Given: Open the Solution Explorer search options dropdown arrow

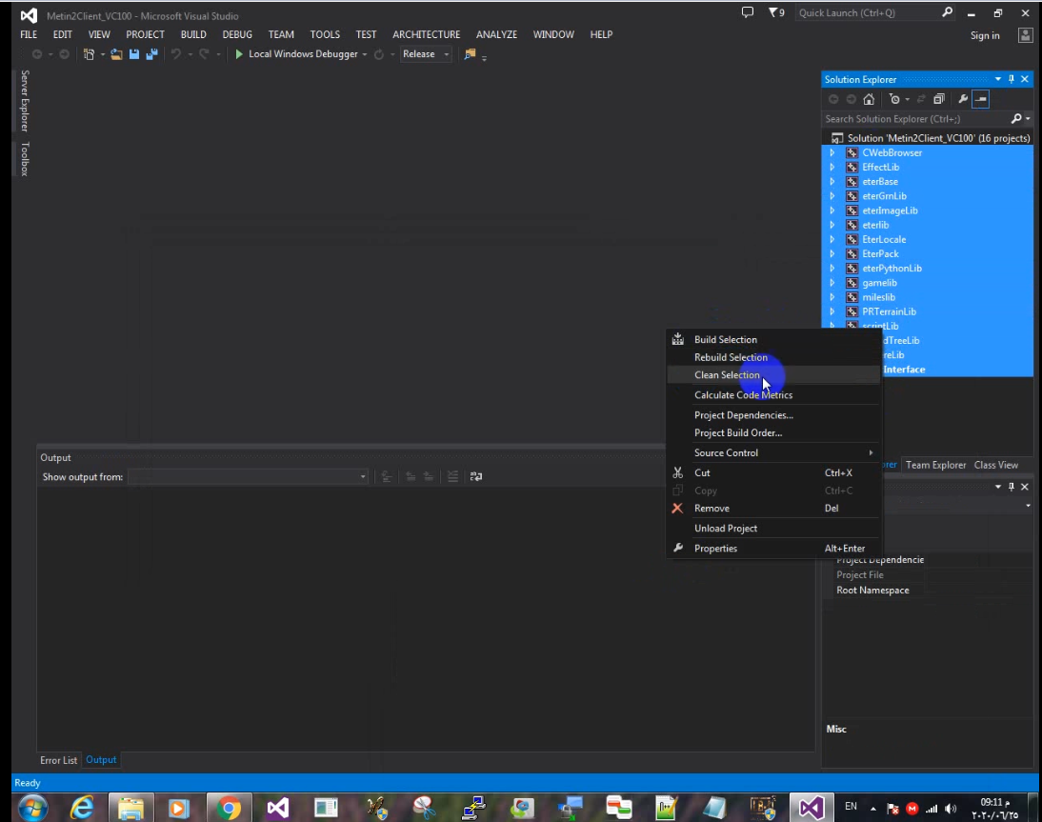Looking at the screenshot, I should click(1028, 119).
